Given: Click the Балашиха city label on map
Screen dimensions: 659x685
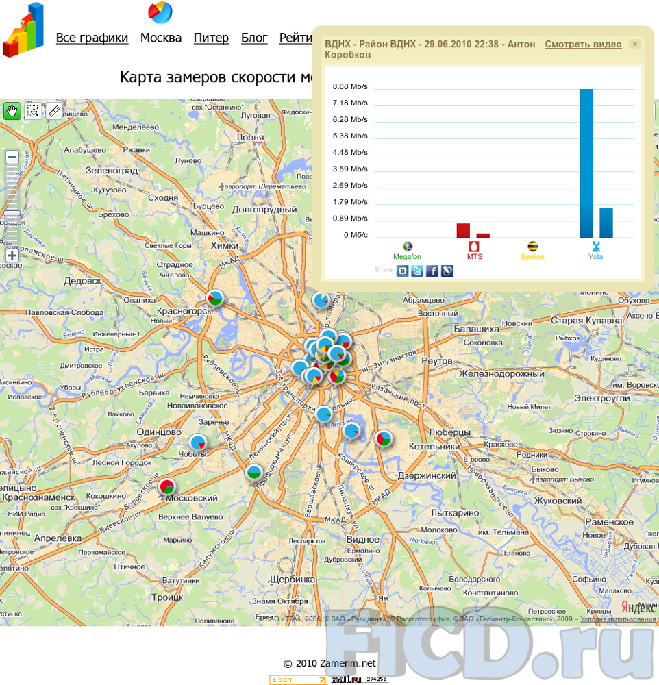Looking at the screenshot, I should (x=476, y=329).
